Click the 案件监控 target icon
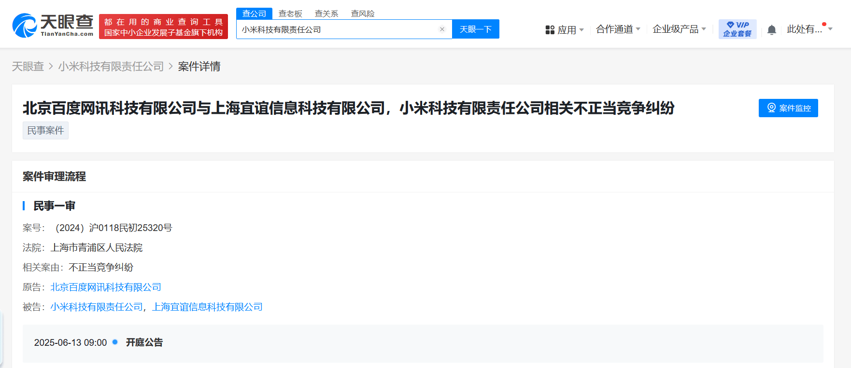Image resolution: width=851 pixels, height=368 pixels. coord(771,108)
